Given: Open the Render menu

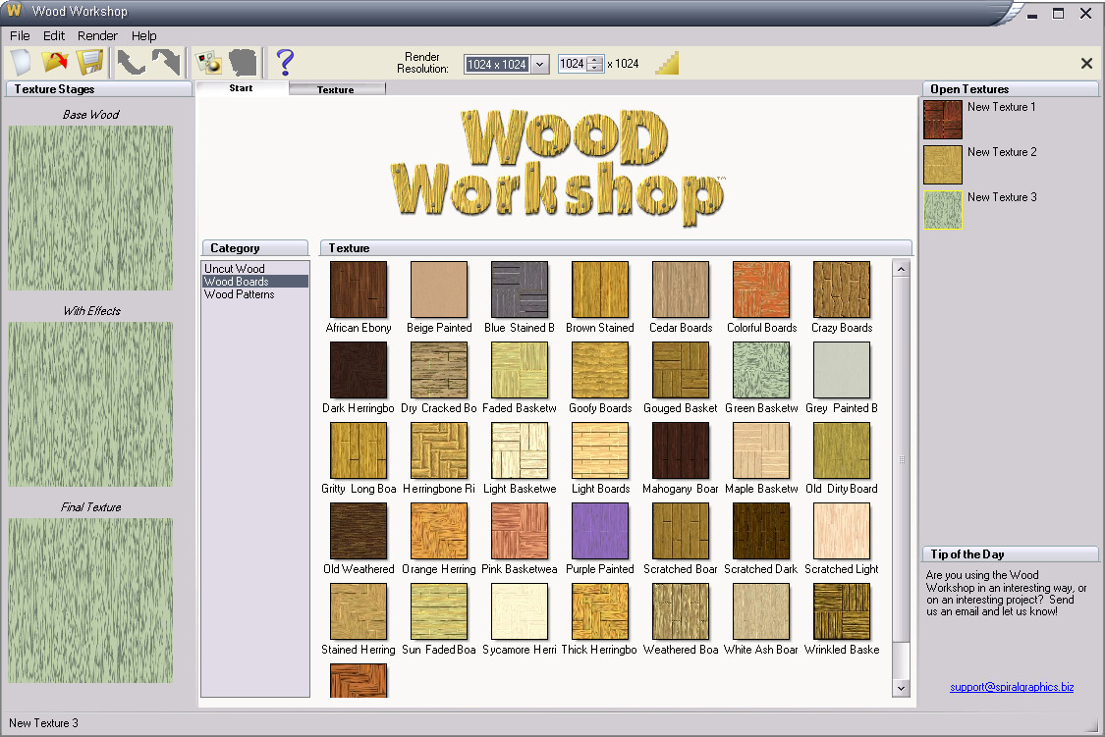Looking at the screenshot, I should coord(97,36).
